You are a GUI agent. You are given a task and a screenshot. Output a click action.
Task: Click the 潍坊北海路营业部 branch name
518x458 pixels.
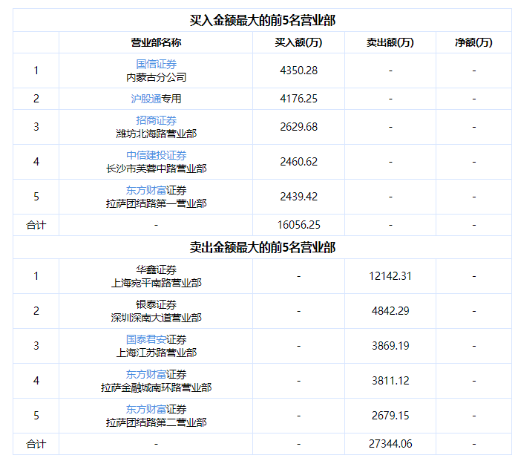tap(157, 134)
